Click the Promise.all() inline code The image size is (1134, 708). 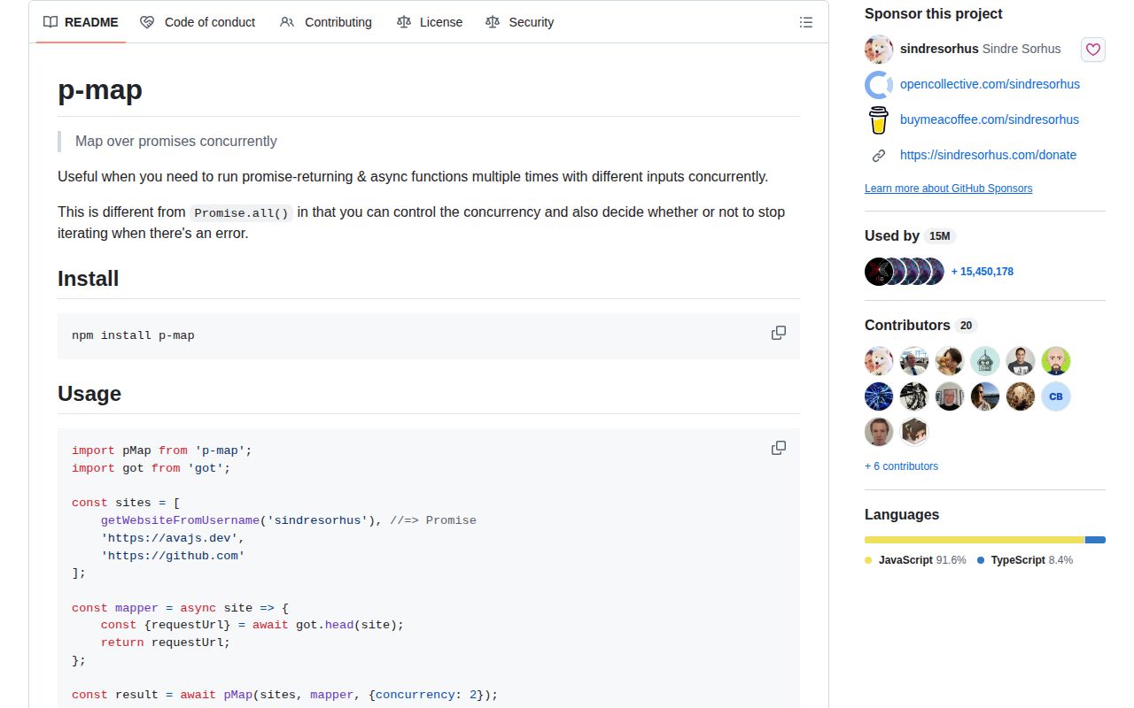click(242, 212)
